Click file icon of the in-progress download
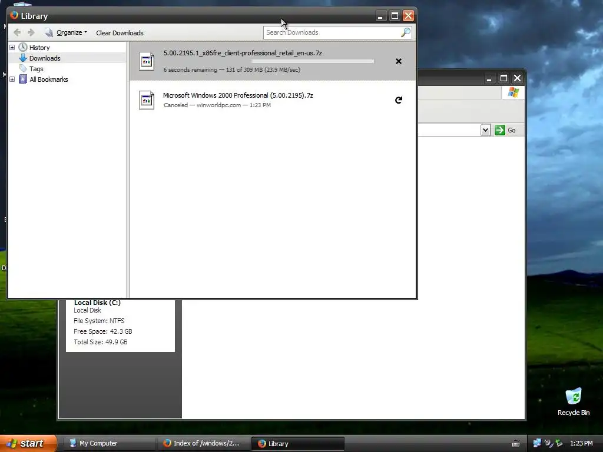This screenshot has height=452, width=603. [147, 61]
